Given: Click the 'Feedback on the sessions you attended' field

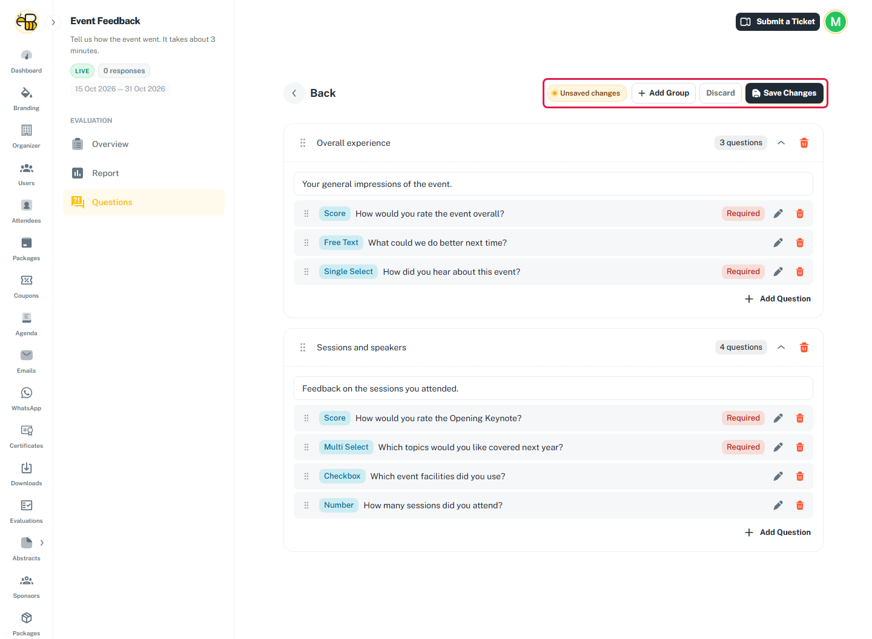Looking at the screenshot, I should click(x=553, y=388).
